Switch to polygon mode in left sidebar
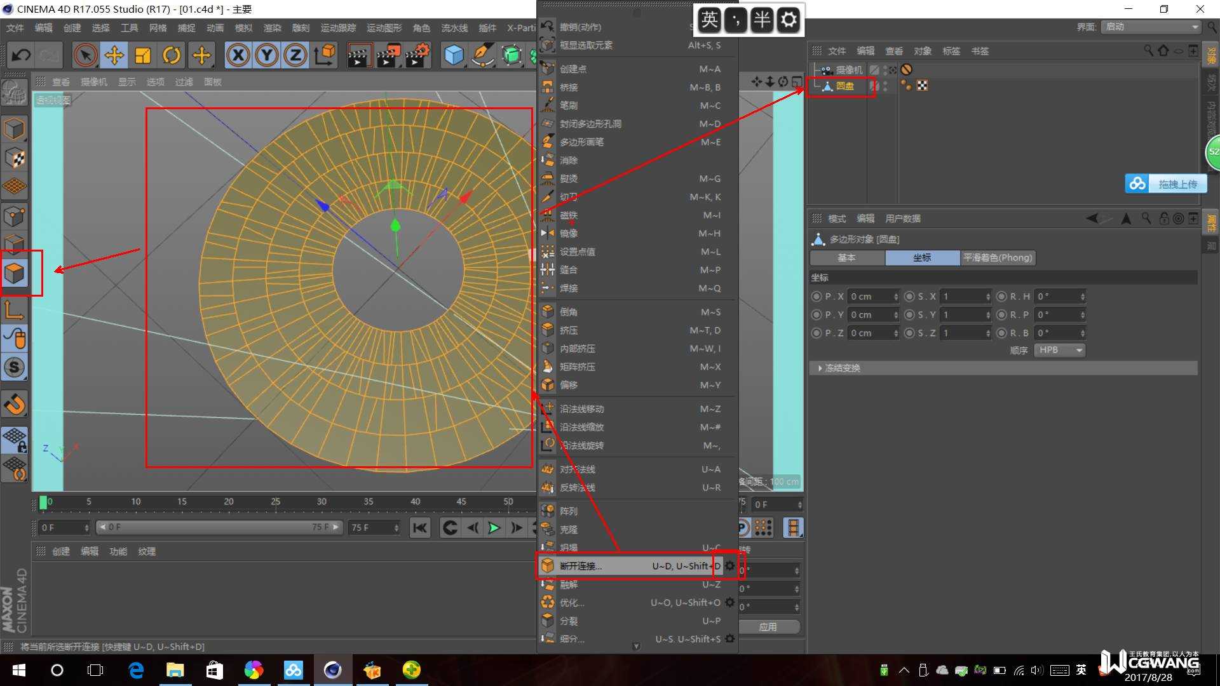 pyautogui.click(x=15, y=274)
